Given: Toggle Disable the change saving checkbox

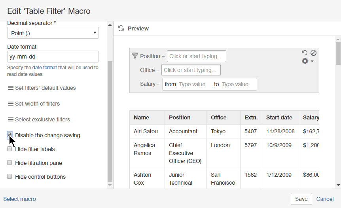Looking at the screenshot, I should [x=9, y=135].
